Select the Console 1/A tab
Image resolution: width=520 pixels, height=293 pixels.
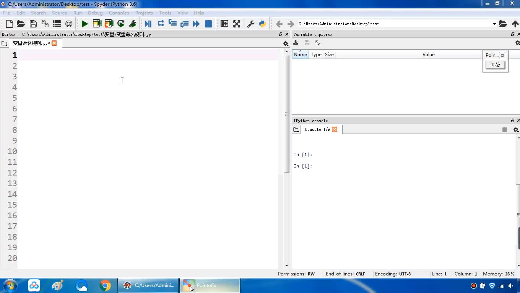pyautogui.click(x=317, y=129)
